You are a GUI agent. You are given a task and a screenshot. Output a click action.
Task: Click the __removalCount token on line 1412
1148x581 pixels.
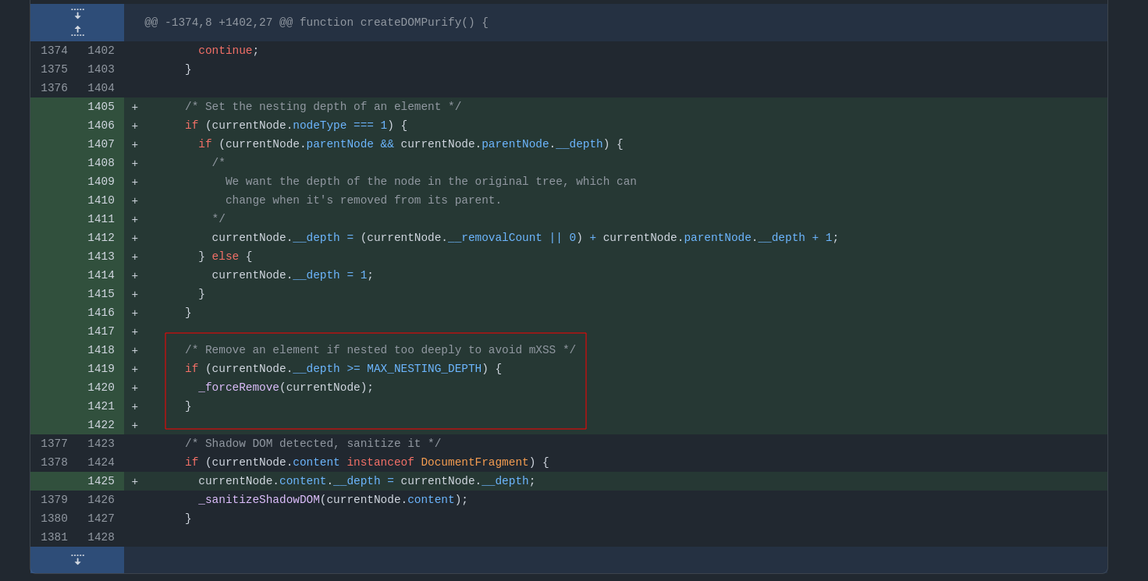click(495, 237)
